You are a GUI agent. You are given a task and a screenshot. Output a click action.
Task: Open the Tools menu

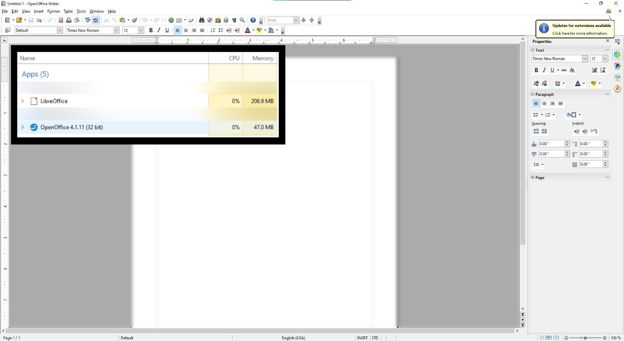pyautogui.click(x=81, y=11)
